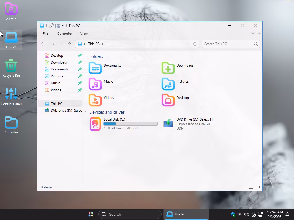Open the DVD Drive (D:) icon
The image size is (294, 220).
[x=168, y=123]
